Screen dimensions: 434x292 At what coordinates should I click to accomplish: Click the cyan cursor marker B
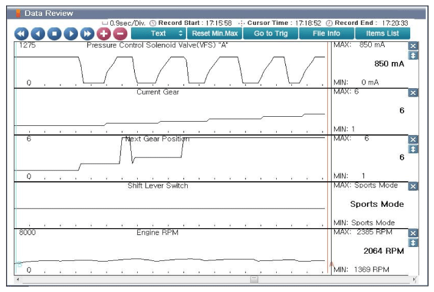click(20, 265)
